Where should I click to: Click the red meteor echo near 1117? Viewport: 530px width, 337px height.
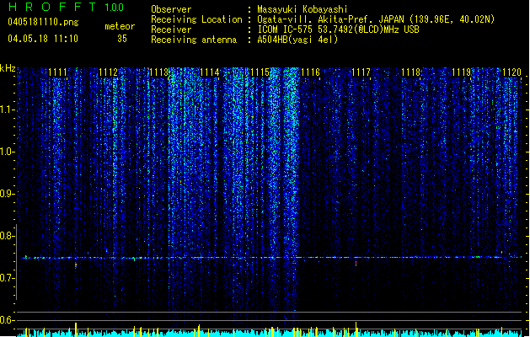[356, 263]
